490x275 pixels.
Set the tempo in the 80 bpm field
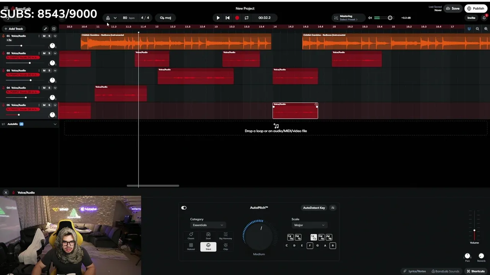pos(128,18)
